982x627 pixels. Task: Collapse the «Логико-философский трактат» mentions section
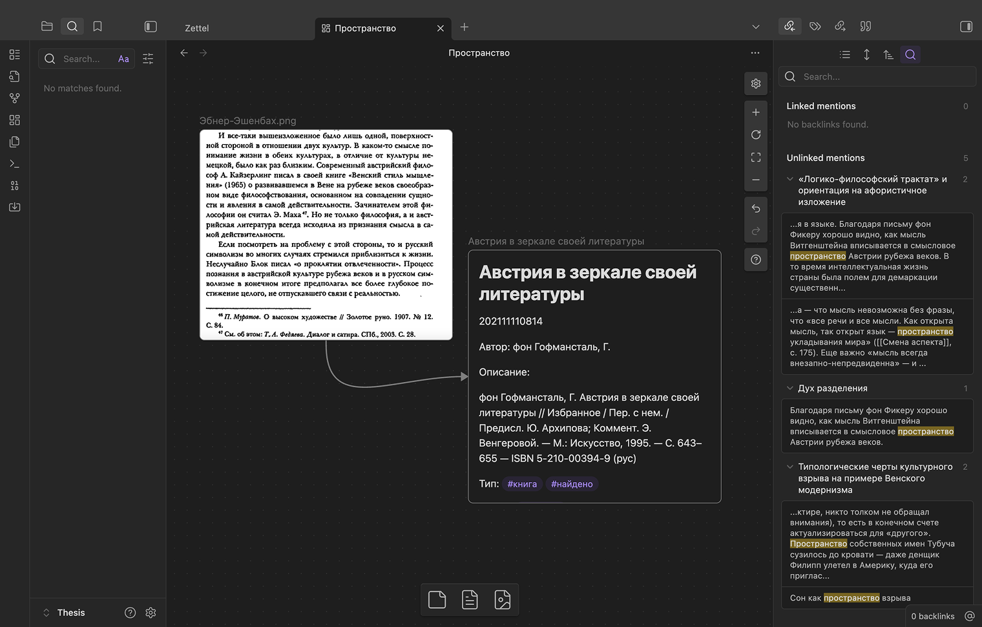pos(789,178)
